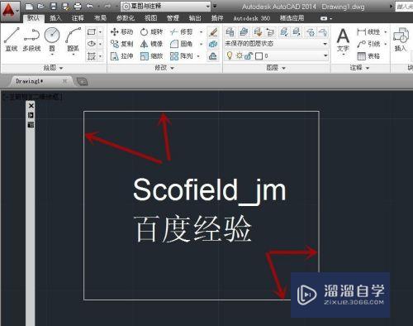Click the New drawing icon in quick access toolbar
The image size is (413, 326).
click(x=29, y=7)
